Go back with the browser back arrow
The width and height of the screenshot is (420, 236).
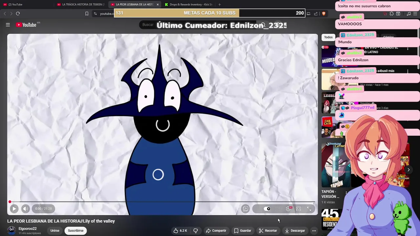5,13
